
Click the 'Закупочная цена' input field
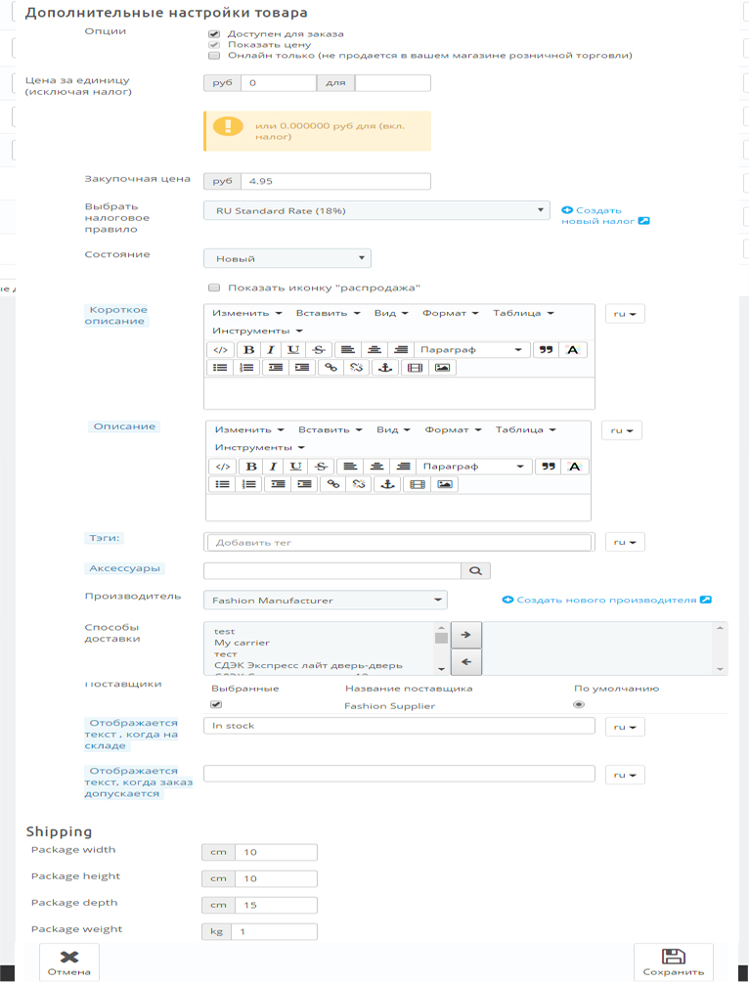point(334,181)
